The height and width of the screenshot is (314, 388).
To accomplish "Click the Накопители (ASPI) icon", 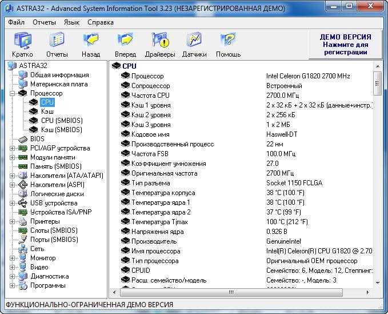I will pos(23,185).
